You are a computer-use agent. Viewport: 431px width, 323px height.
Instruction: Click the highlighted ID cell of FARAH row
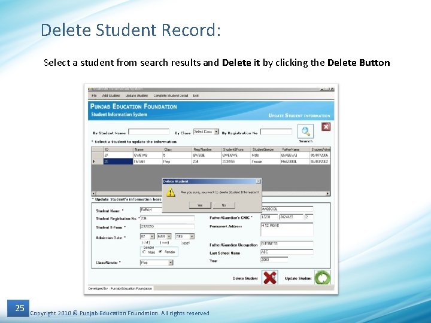tap(118, 161)
